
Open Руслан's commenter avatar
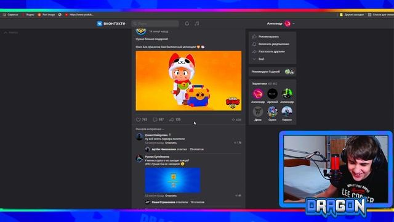click(139, 158)
